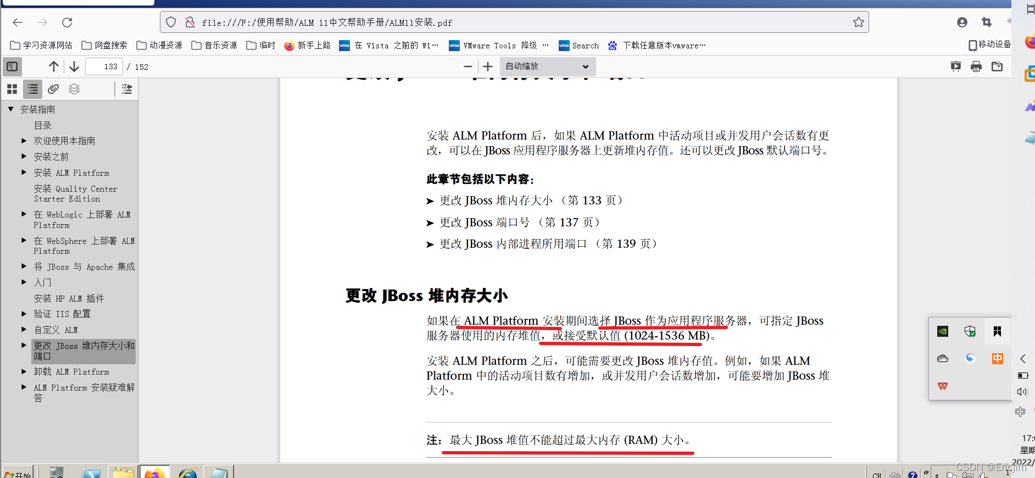Open 下载任意版本vmware bookmark

click(x=657, y=45)
